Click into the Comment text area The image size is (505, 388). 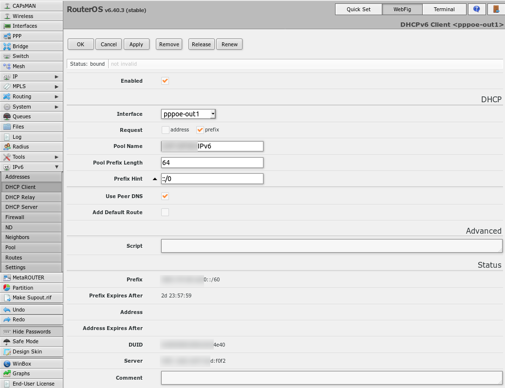coord(332,378)
